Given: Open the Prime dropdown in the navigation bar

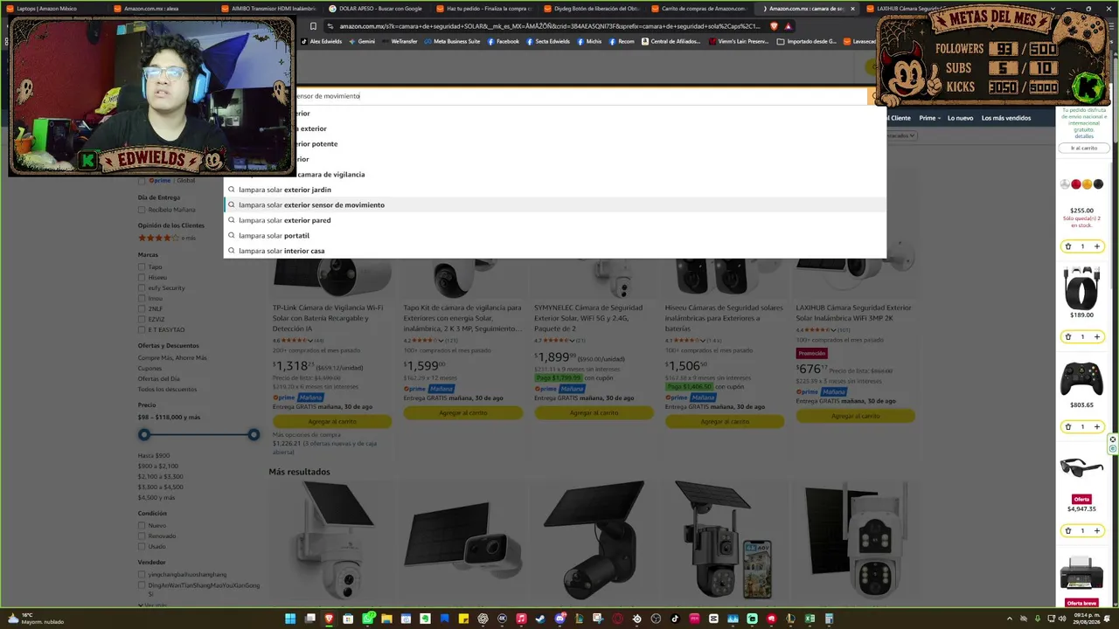Looking at the screenshot, I should tap(928, 118).
